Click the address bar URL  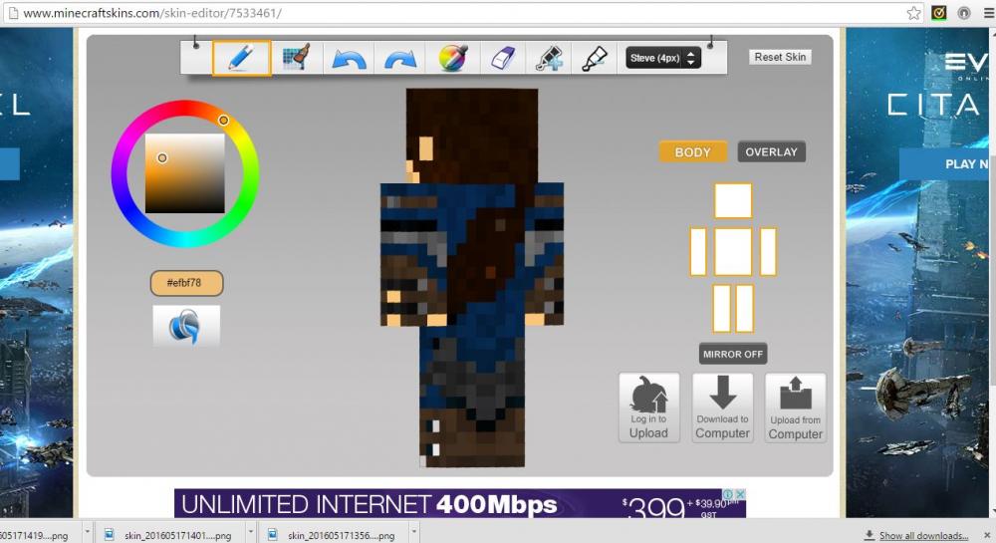coord(152,13)
